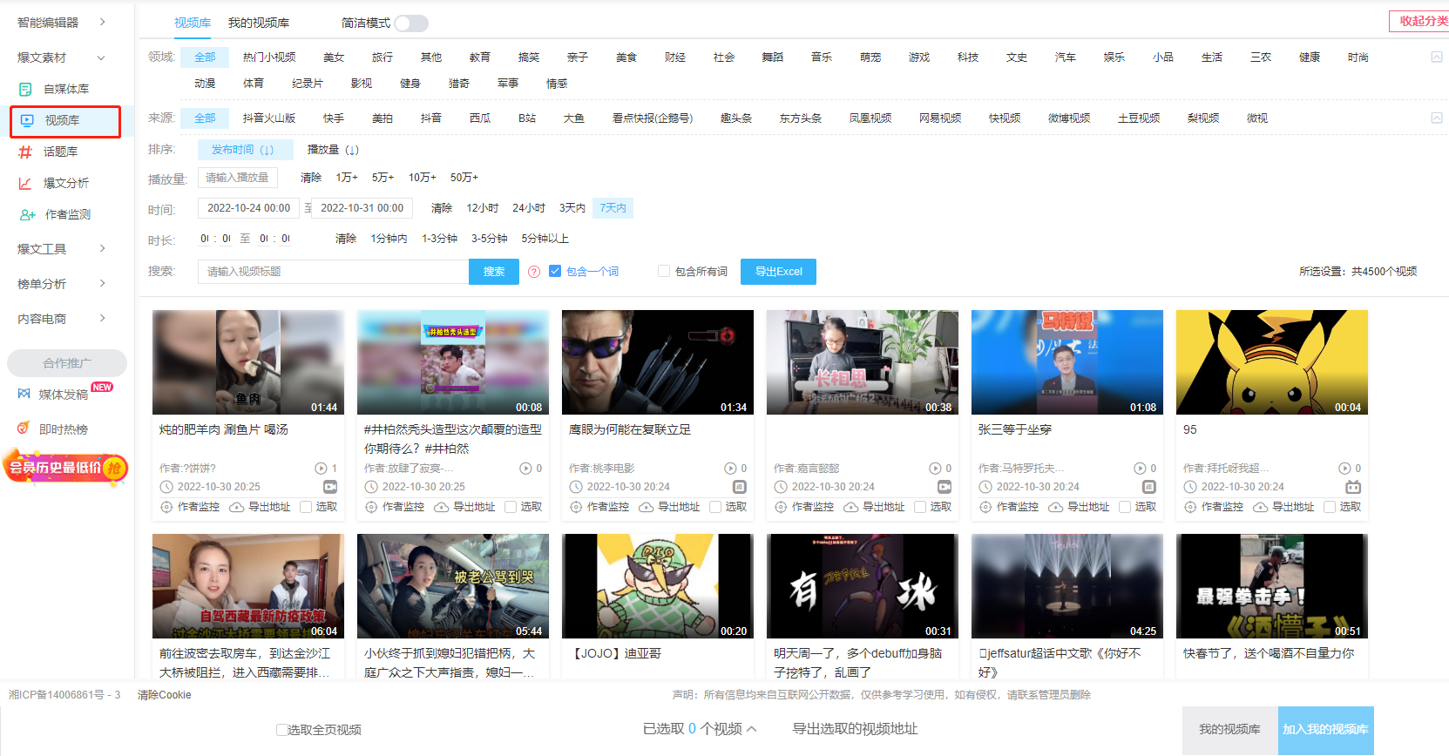Click Bilibili source icon on the 95 card
Image resolution: width=1449 pixels, height=756 pixels.
pos(1353,487)
